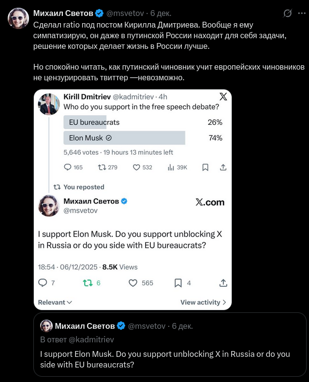Screen dimensions: 309x382
Task: Expand View activity
Action: click(203, 302)
